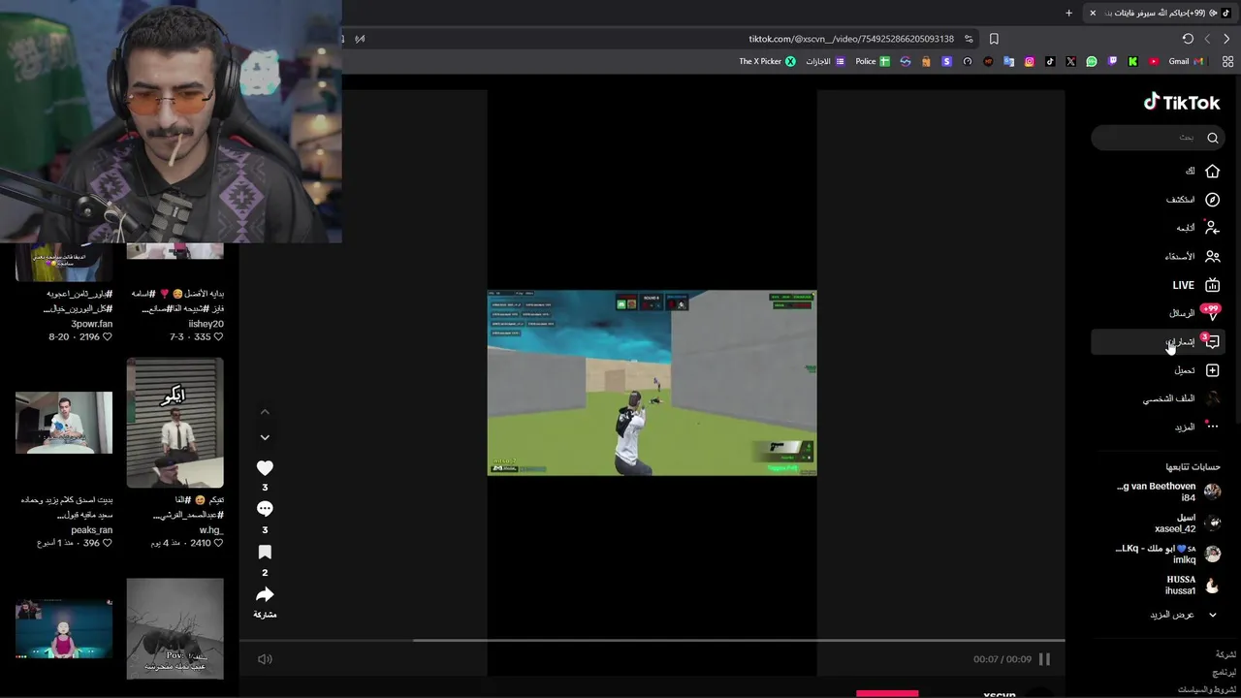Click the search magnifier icon
This screenshot has width=1241, height=698.
1212,138
